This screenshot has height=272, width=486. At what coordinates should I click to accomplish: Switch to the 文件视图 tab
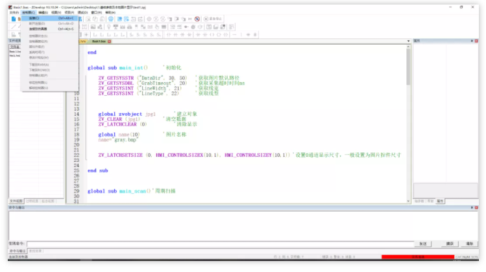point(16,201)
